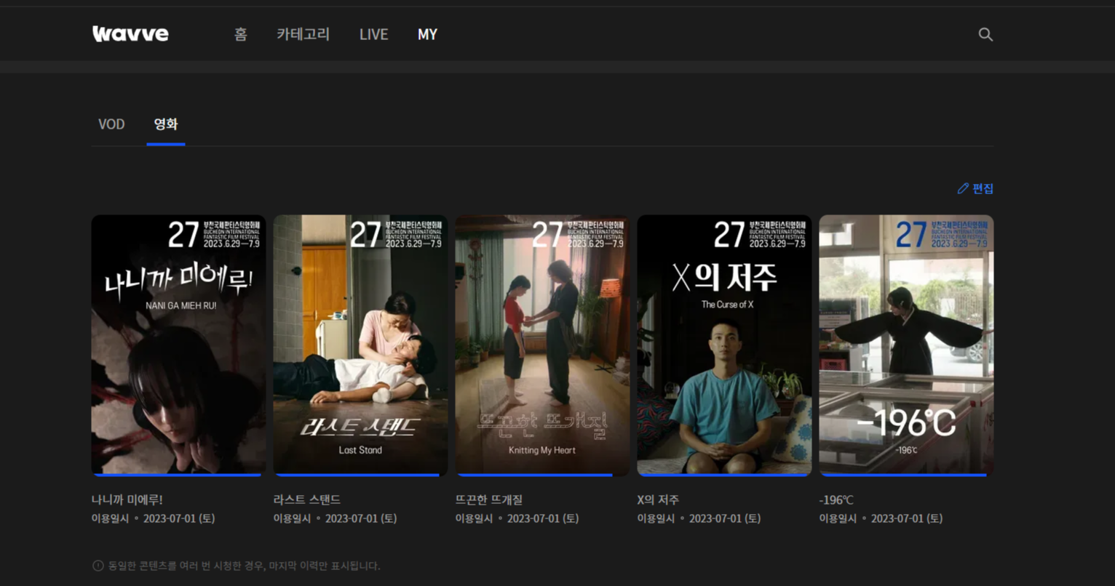Select the 영화 tab
This screenshot has width=1115, height=586.
pos(166,124)
